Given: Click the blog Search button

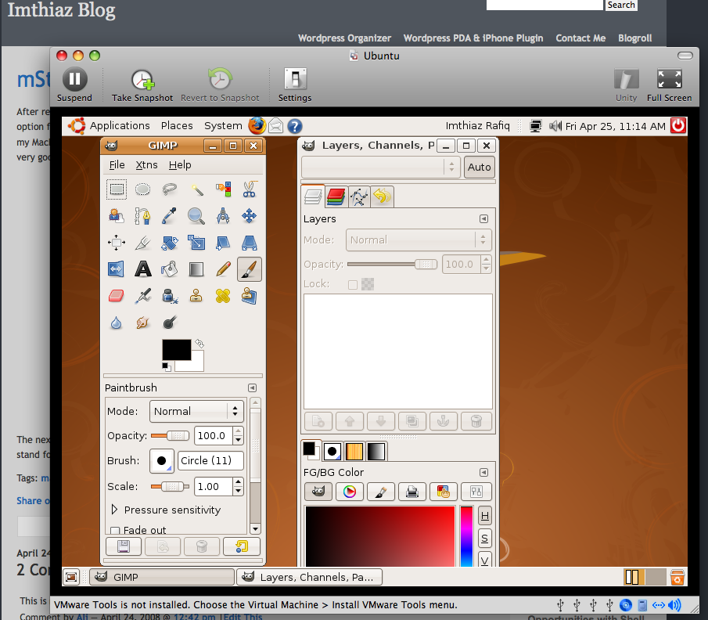Looking at the screenshot, I should click(621, 5).
